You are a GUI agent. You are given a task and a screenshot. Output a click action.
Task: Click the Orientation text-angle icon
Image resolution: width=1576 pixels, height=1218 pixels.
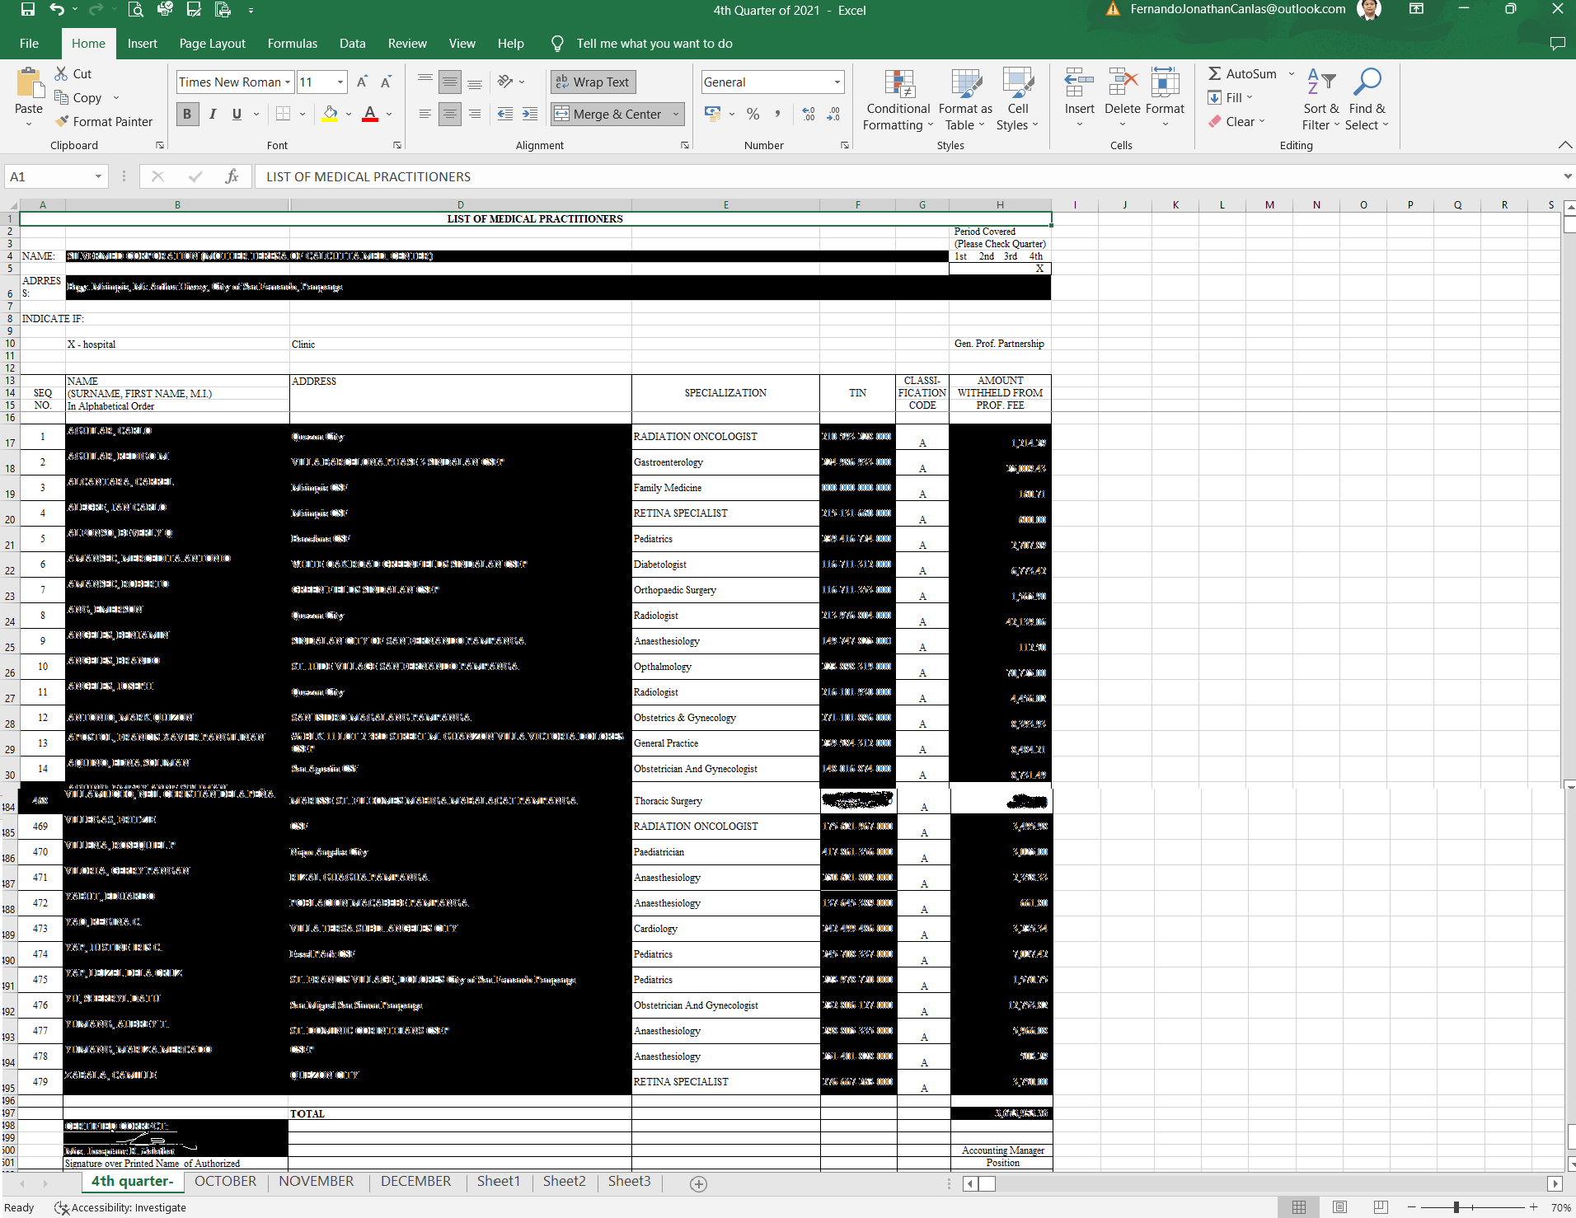(x=505, y=81)
